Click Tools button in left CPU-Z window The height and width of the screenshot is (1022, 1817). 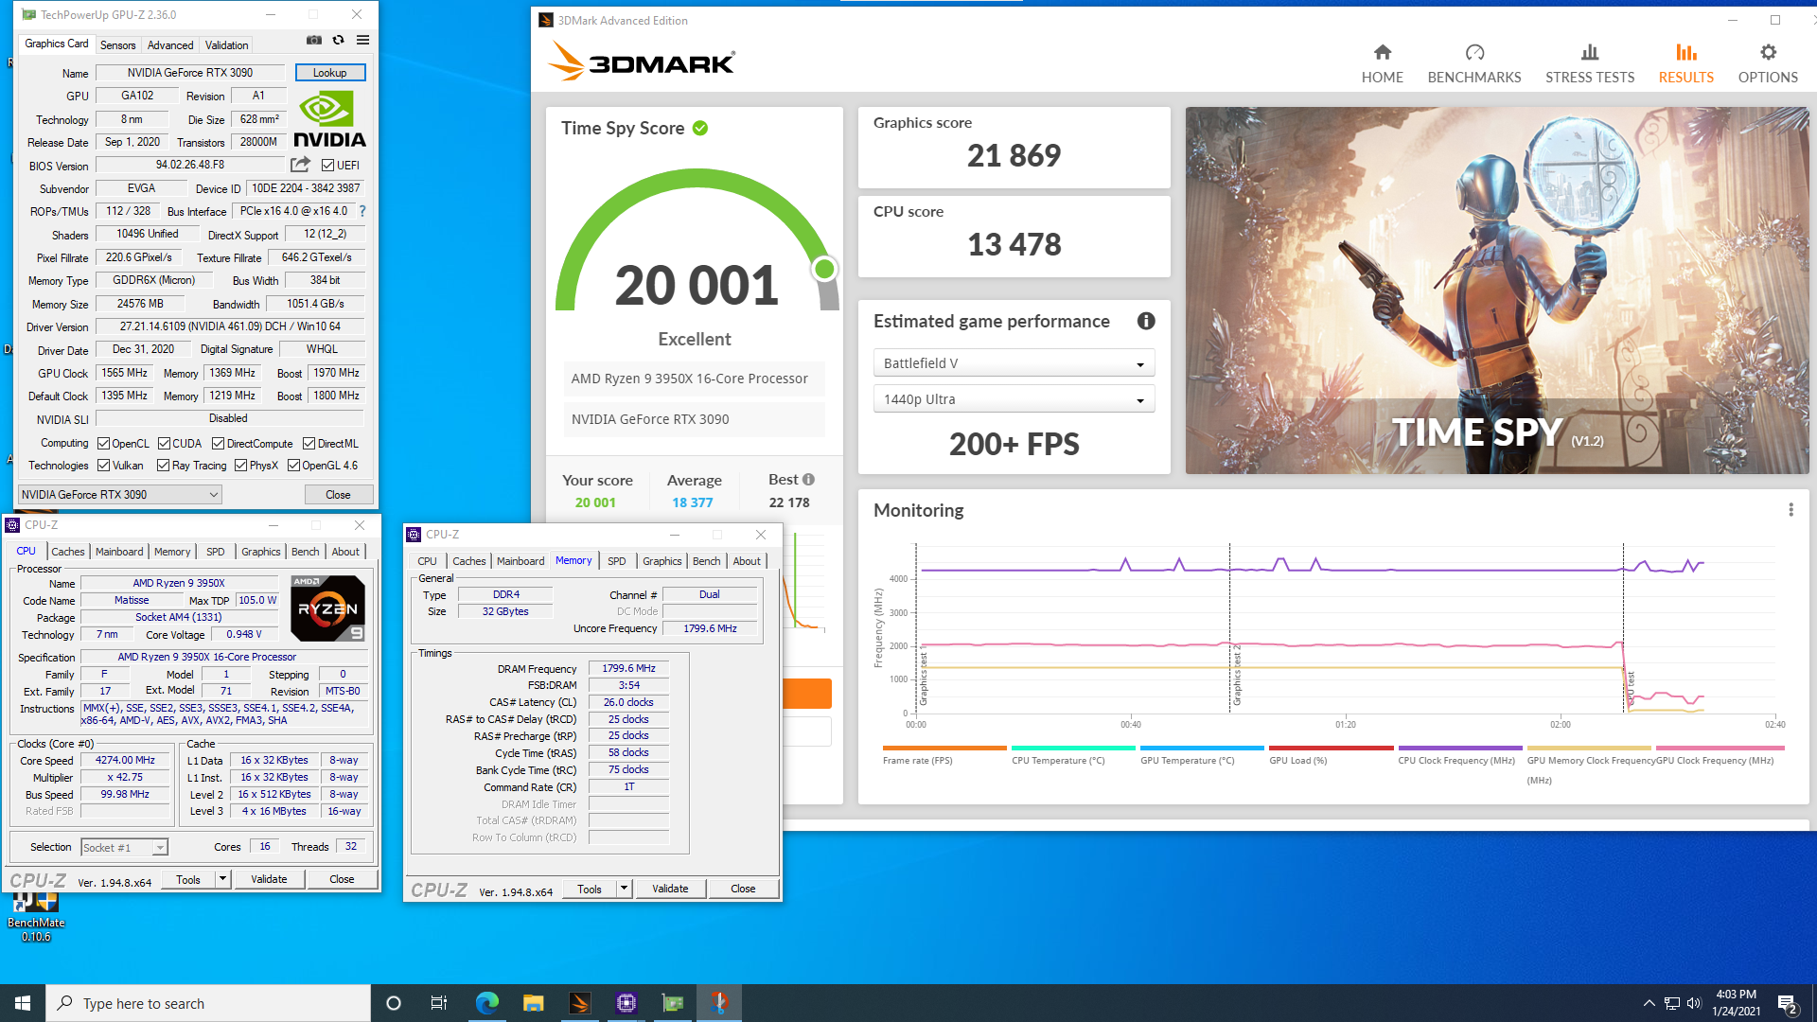point(188,879)
